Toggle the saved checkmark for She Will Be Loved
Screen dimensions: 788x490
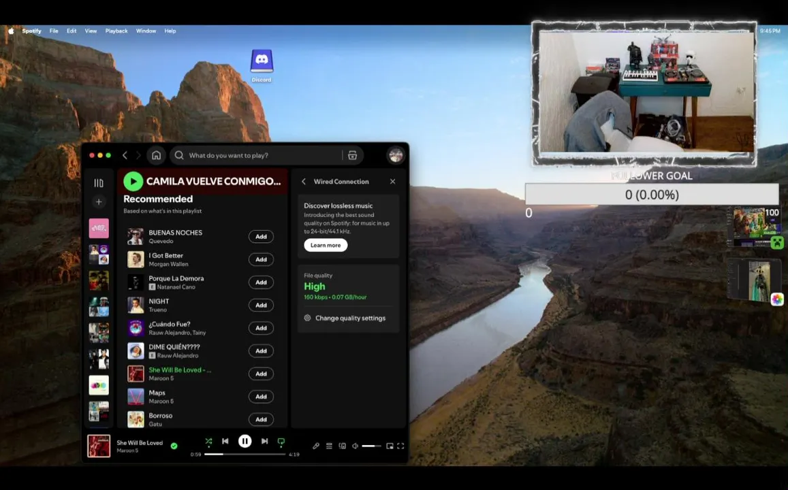click(x=174, y=446)
